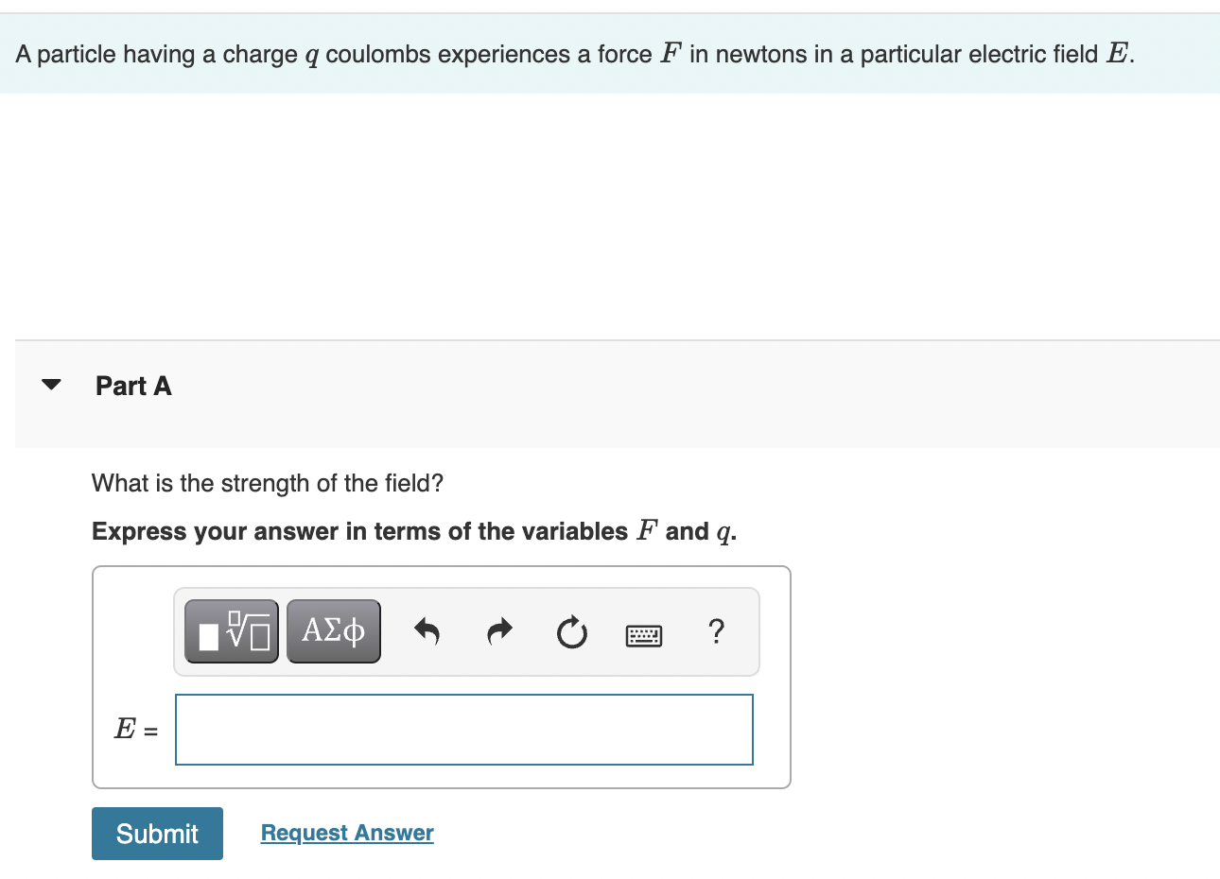The image size is (1220, 879).
Task: Click the equation editor toolbar area
Action: (x=466, y=630)
